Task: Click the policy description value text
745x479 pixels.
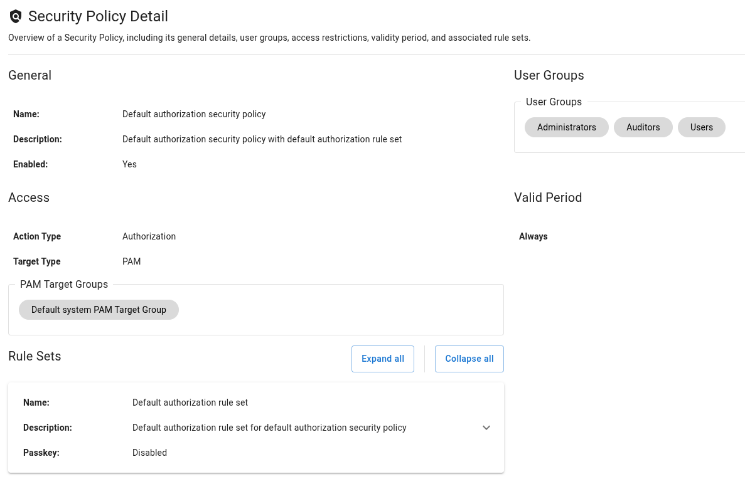Action: [262, 139]
